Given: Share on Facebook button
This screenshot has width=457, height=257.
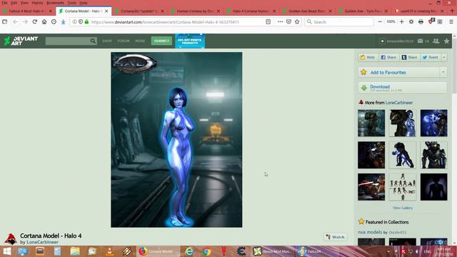Looking at the screenshot, I should pyautogui.click(x=388, y=57).
